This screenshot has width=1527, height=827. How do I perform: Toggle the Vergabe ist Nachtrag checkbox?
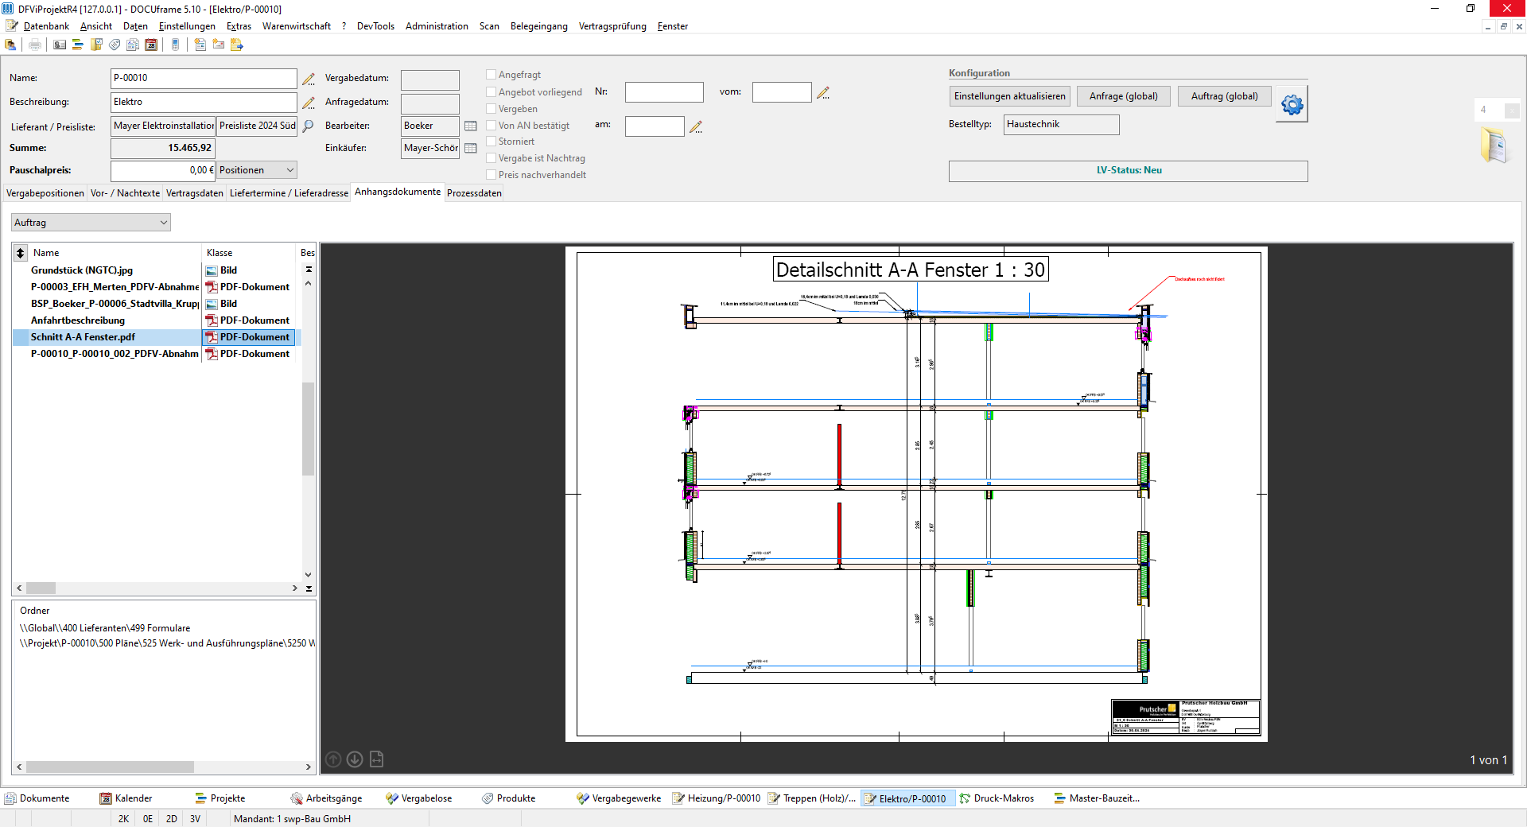point(492,158)
